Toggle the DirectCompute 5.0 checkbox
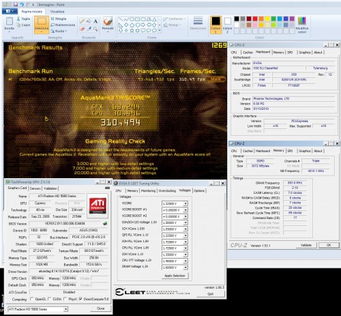Screen dimensions: 341x316 80,299
